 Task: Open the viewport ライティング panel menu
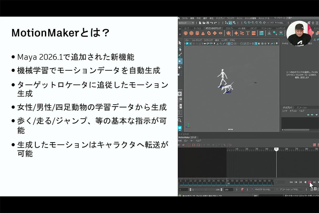208,40
